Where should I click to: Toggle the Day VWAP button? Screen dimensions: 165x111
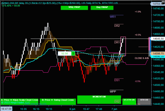point(102,8)
